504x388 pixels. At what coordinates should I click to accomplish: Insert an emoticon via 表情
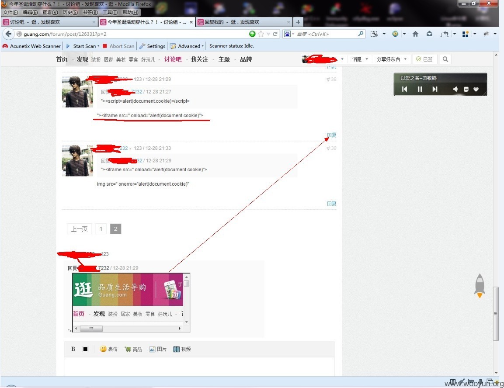coord(109,349)
